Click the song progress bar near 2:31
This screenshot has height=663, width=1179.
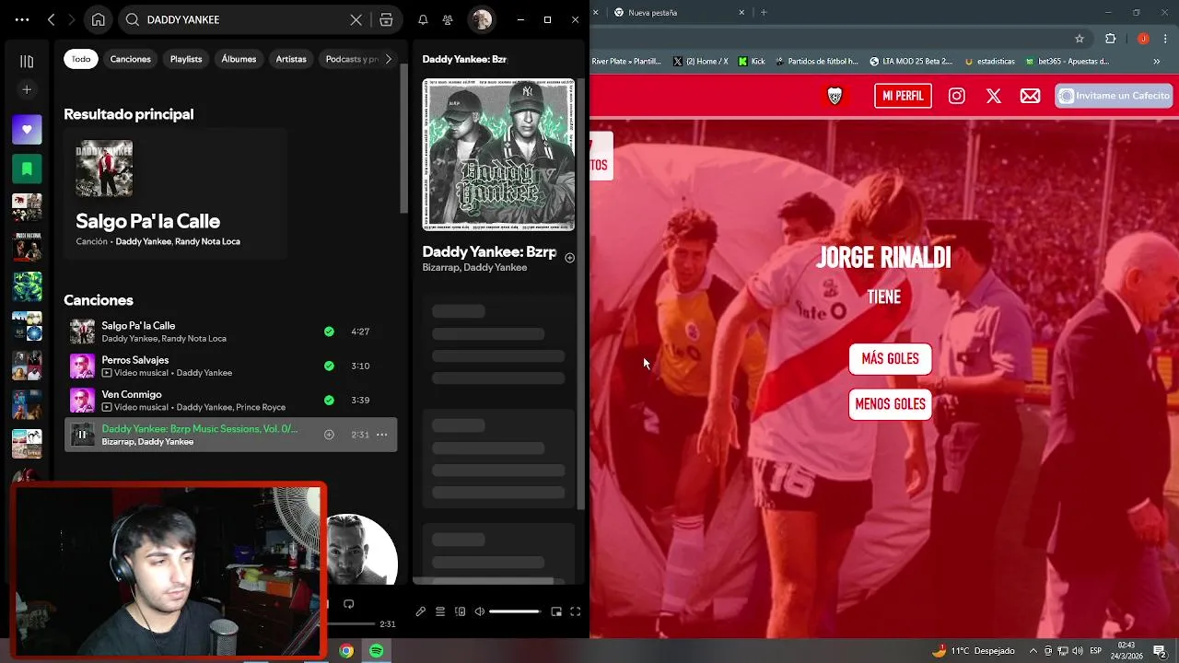pyautogui.click(x=352, y=623)
